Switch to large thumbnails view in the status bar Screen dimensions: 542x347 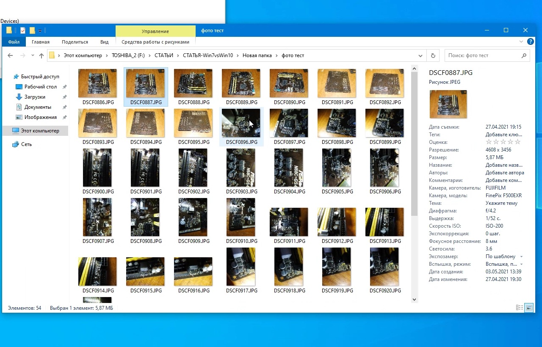529,308
